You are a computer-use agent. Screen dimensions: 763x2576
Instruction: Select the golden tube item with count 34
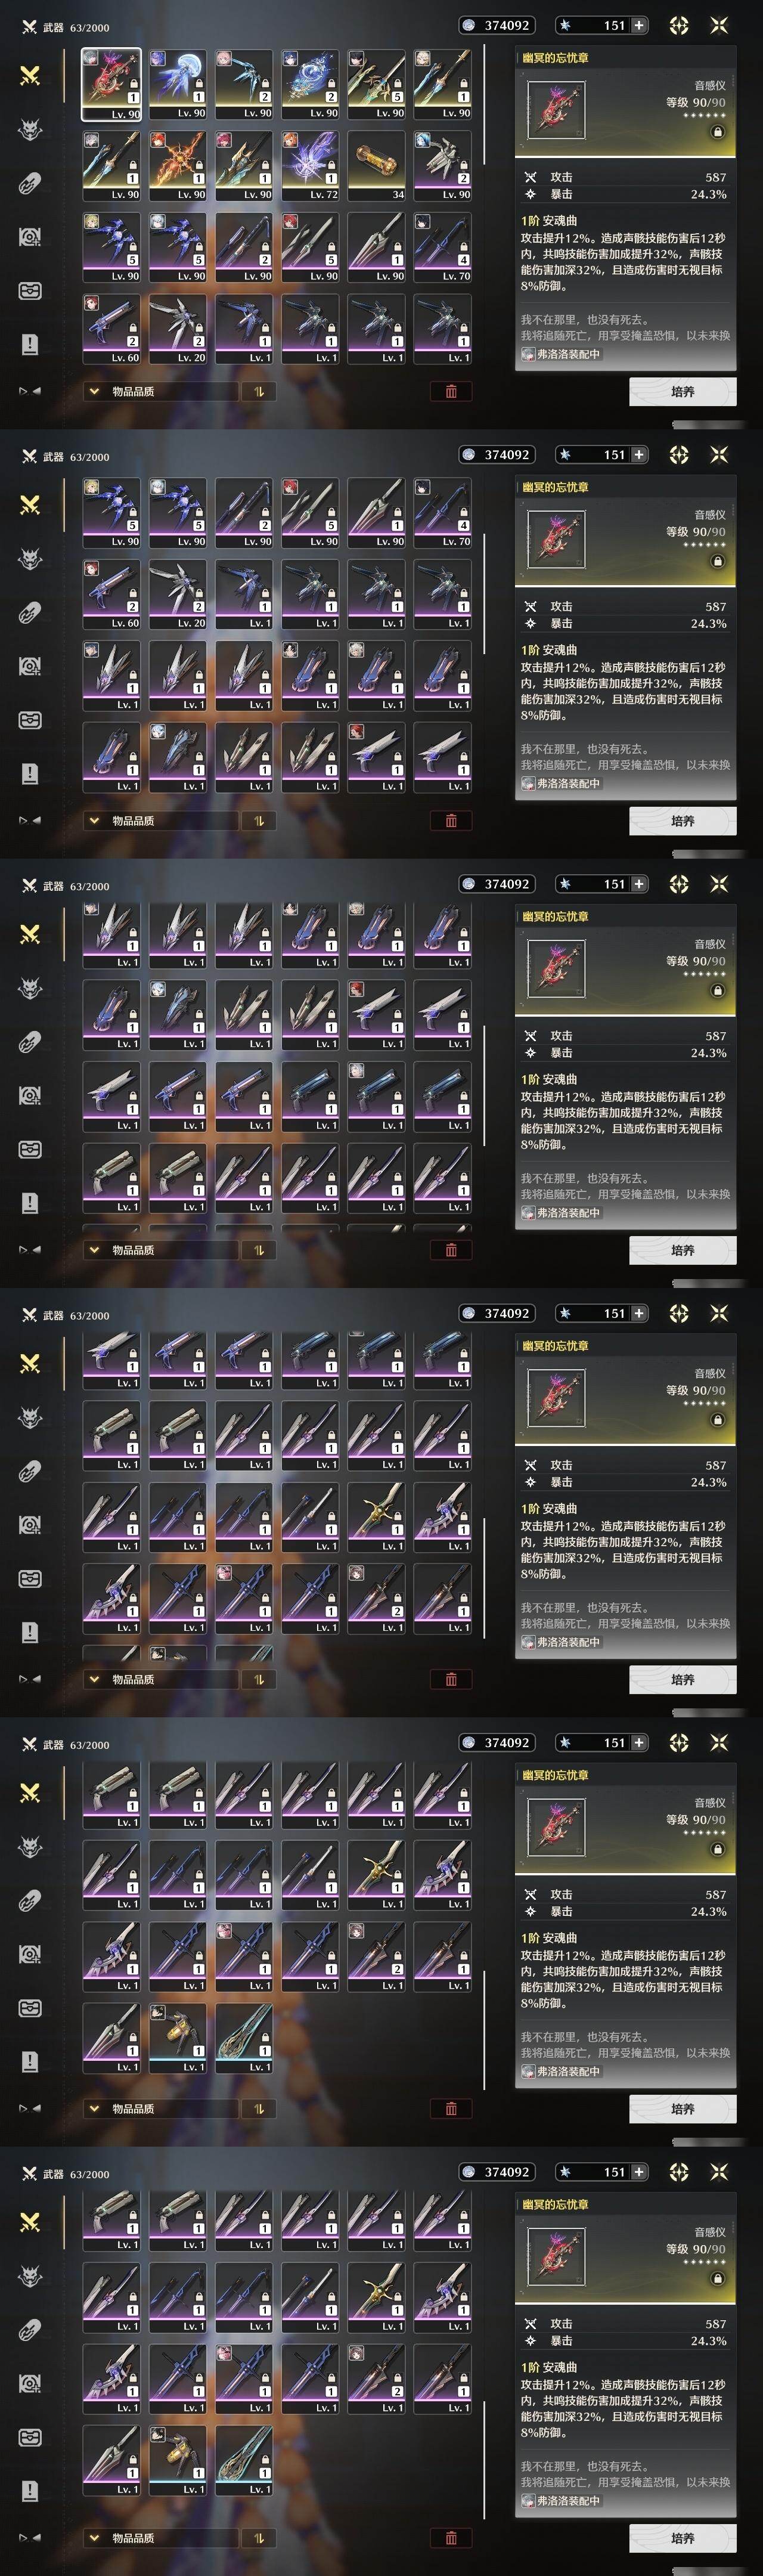coord(376,166)
